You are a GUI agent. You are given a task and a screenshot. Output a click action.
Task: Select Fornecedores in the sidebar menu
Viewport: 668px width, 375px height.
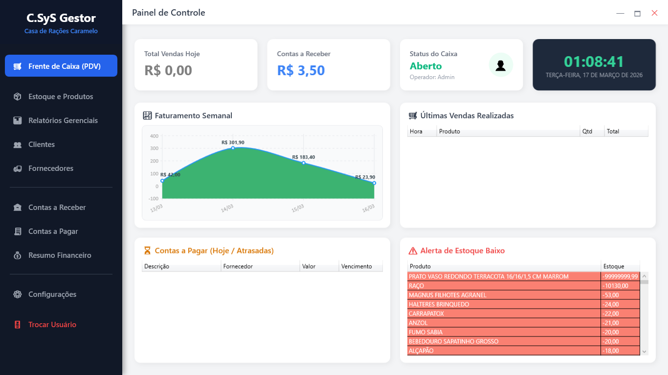51,168
